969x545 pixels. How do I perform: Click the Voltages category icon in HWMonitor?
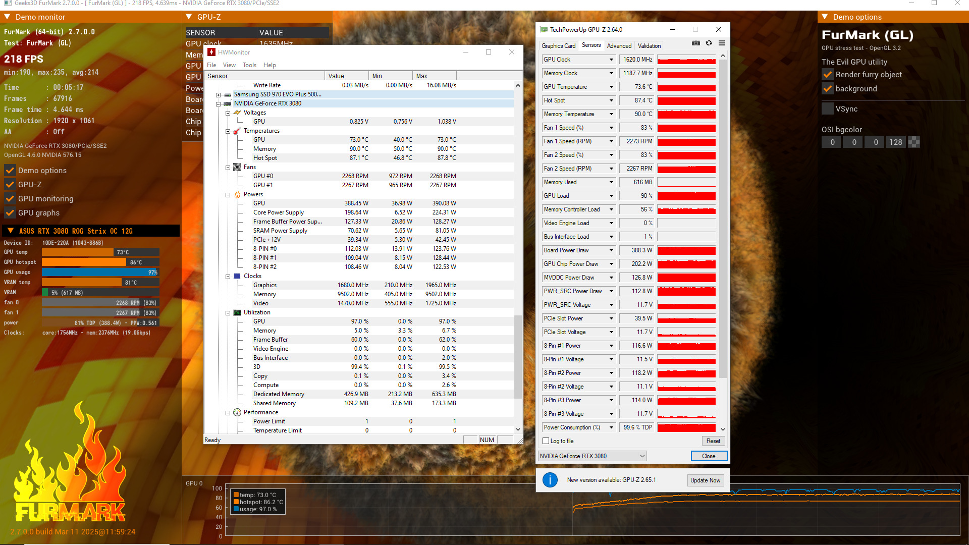237,113
